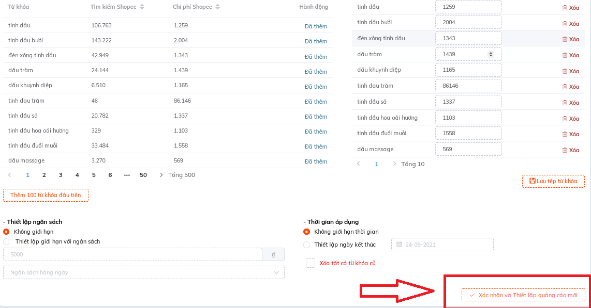This screenshot has height=308, width=591.
Task: Click pagination ellipsis to jump pages
Action: click(x=127, y=175)
